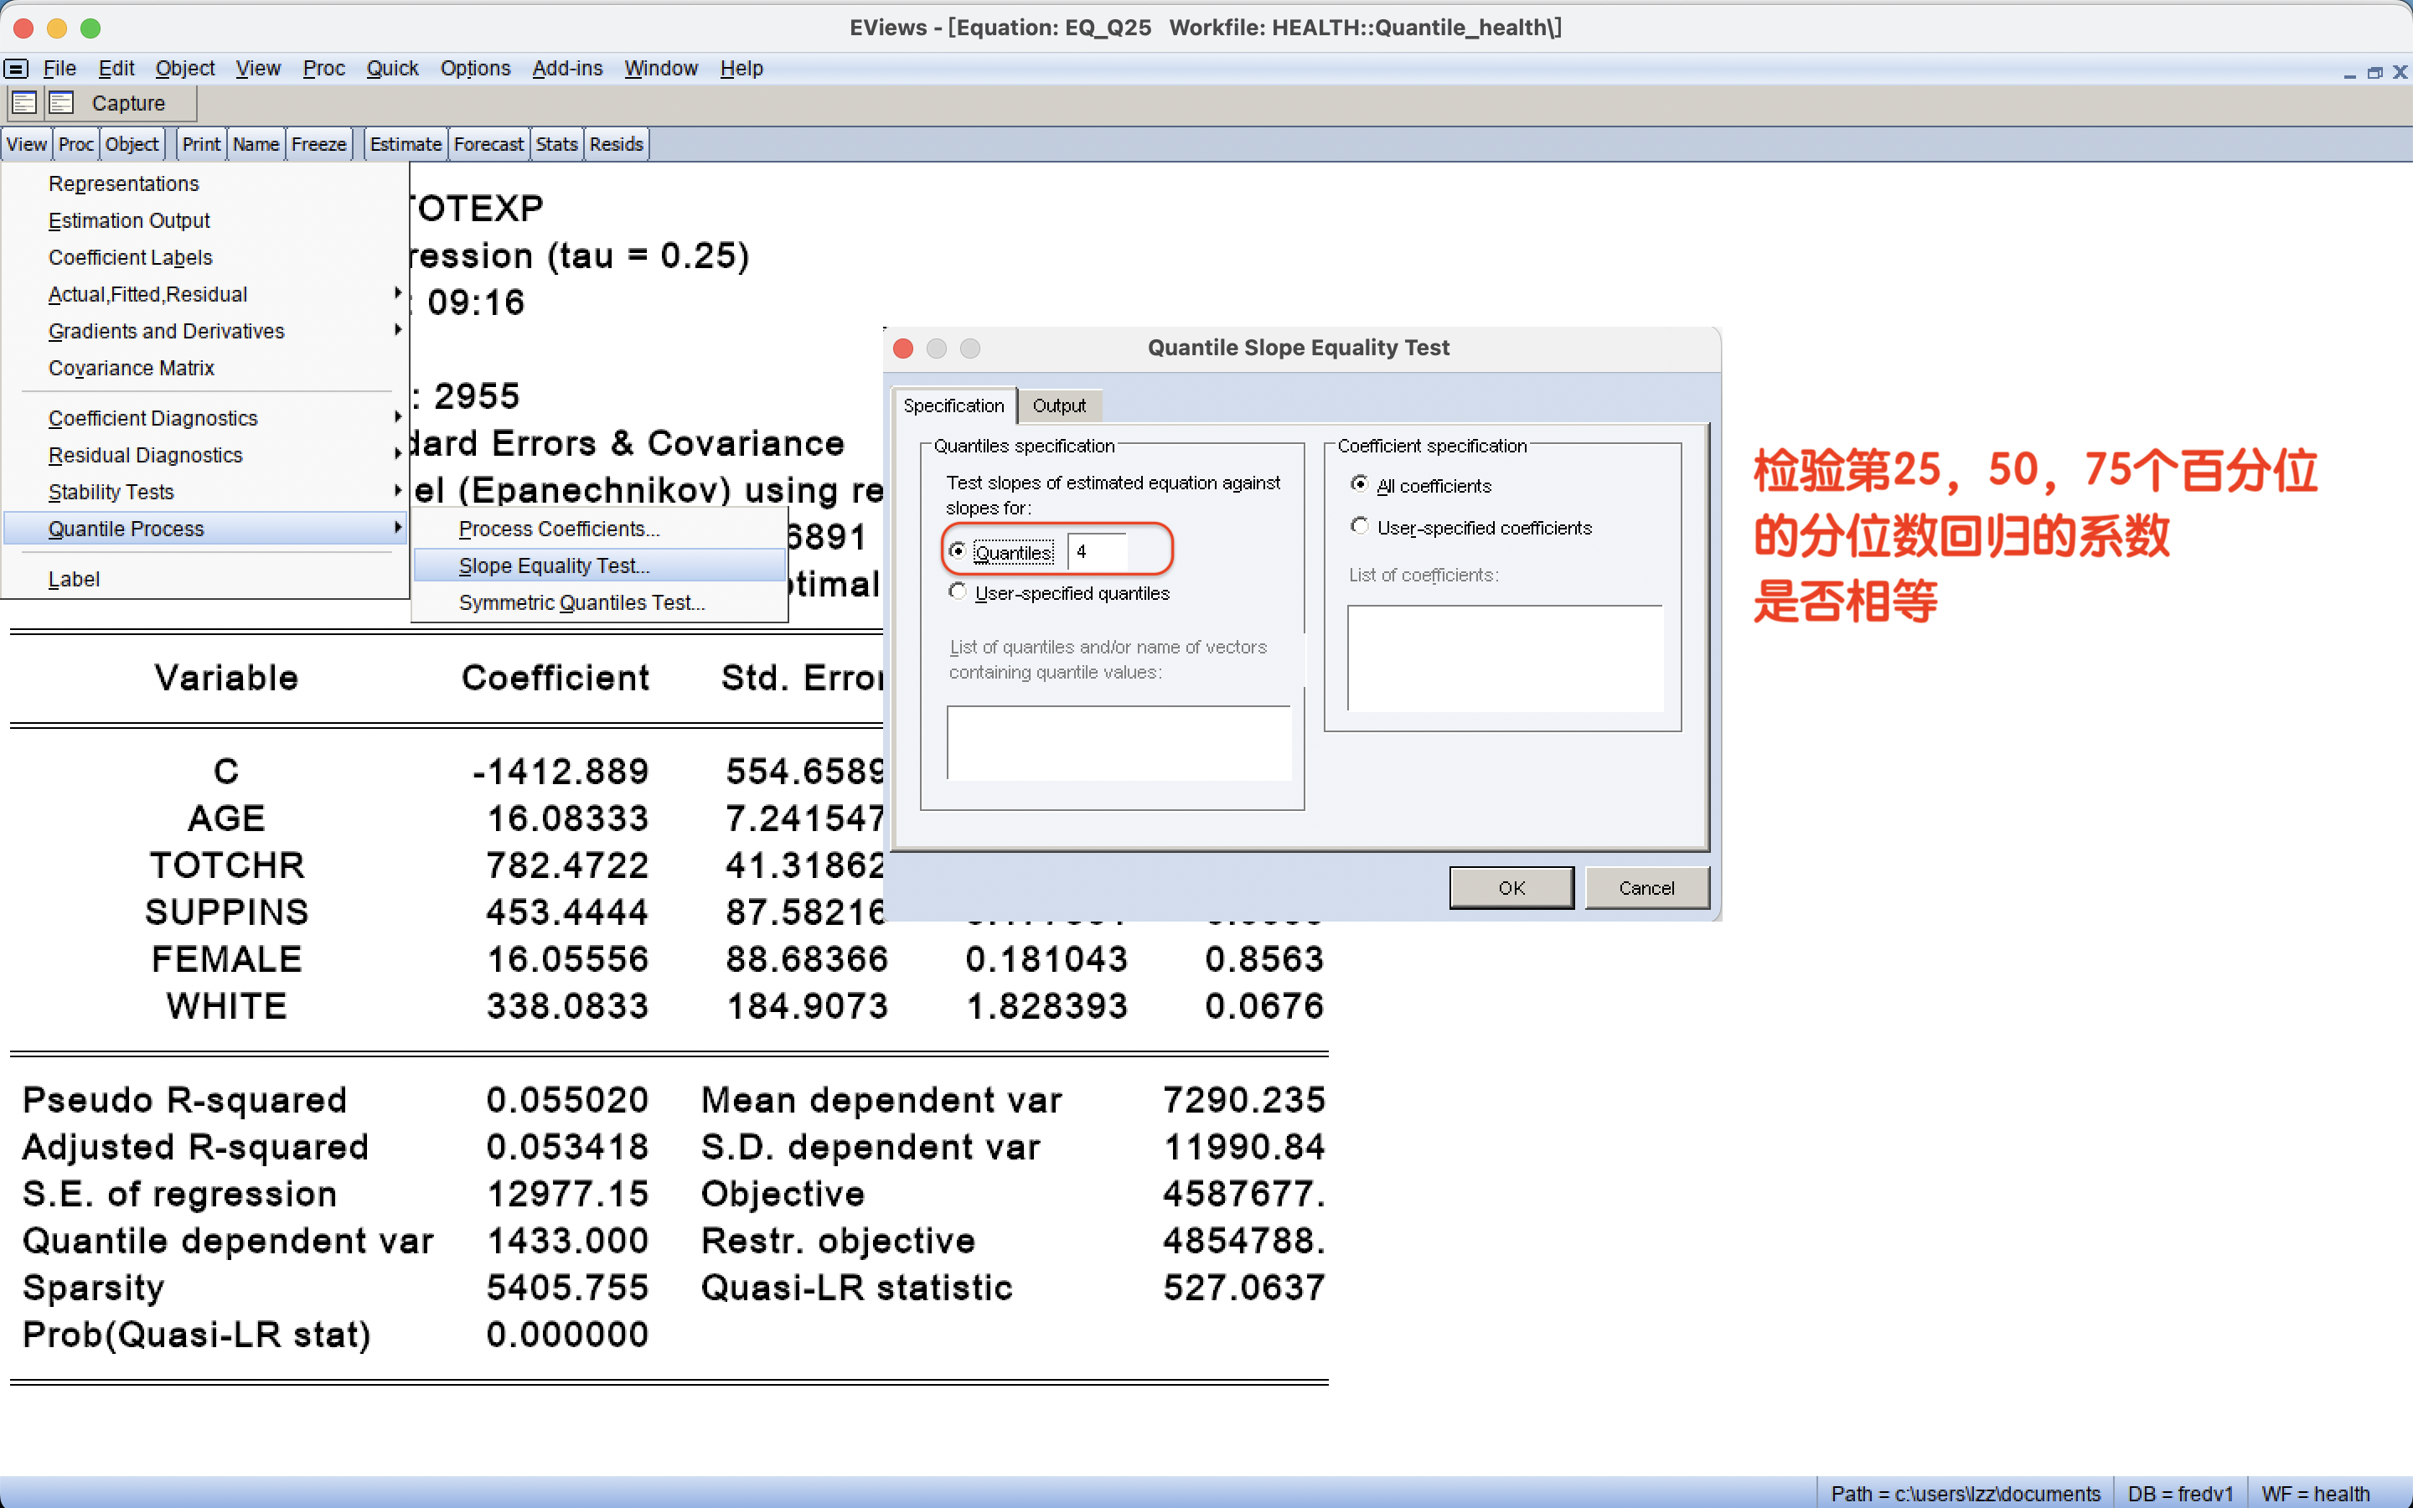Close the inner equation window
2413x1508 pixels.
(2400, 72)
